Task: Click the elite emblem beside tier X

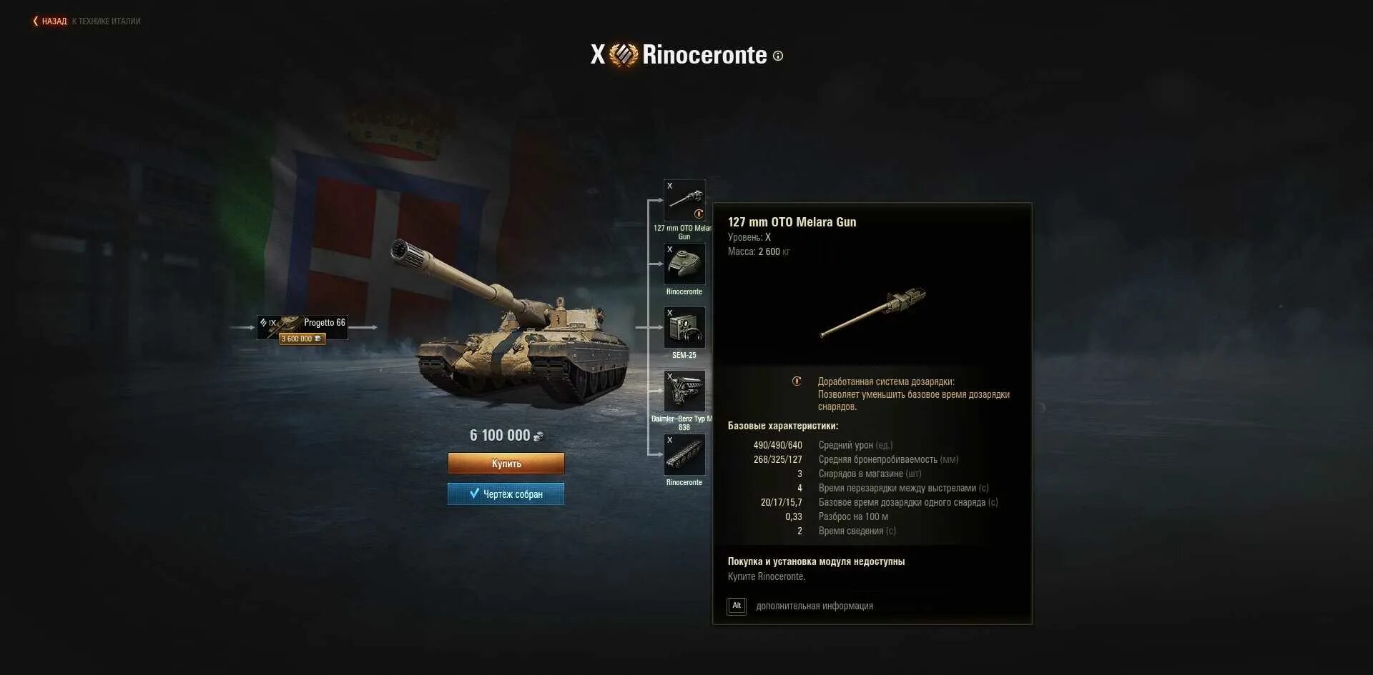Action: pyautogui.click(x=624, y=55)
